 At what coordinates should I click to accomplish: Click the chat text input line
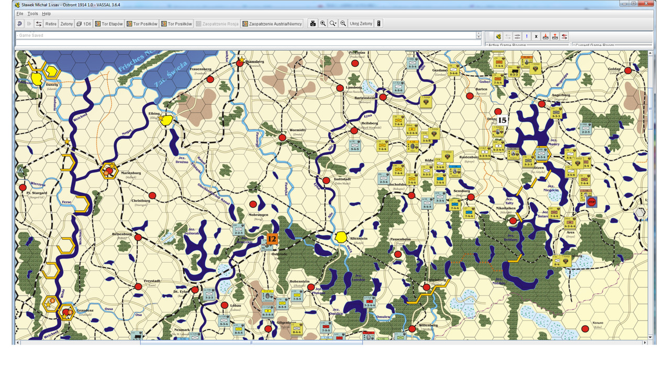tap(248, 43)
